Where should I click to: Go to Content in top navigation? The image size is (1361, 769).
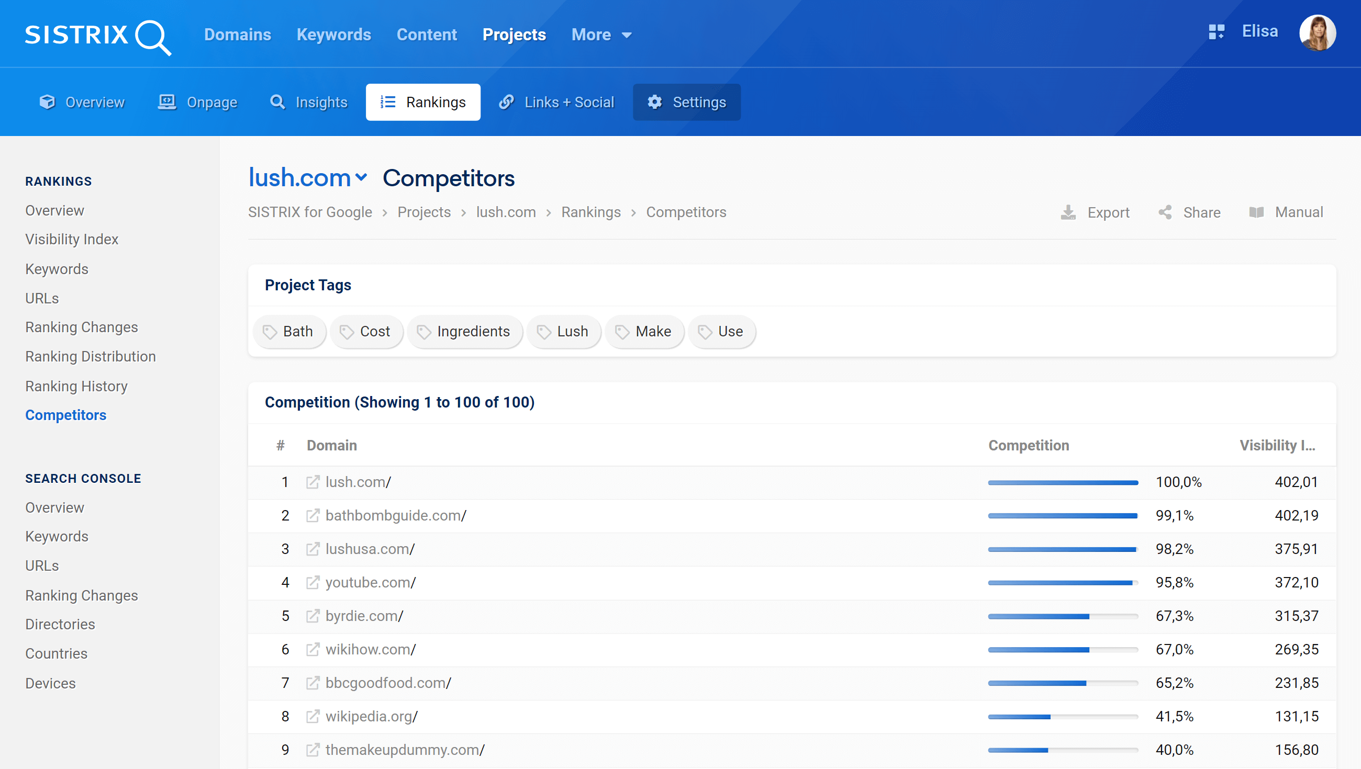(427, 35)
